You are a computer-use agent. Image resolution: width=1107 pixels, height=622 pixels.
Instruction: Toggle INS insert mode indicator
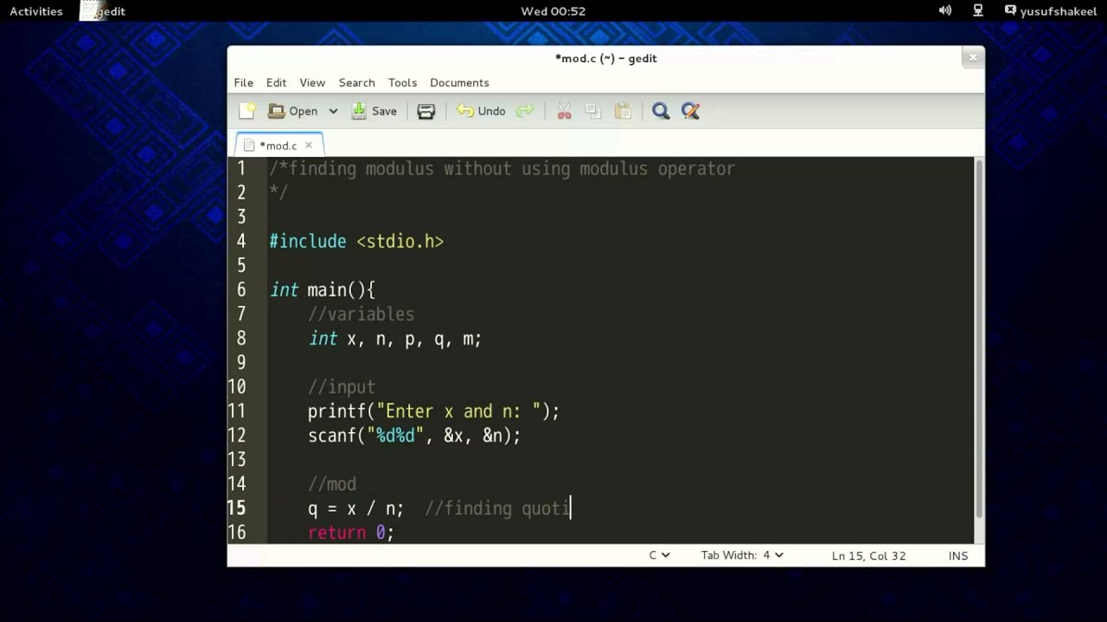point(958,555)
